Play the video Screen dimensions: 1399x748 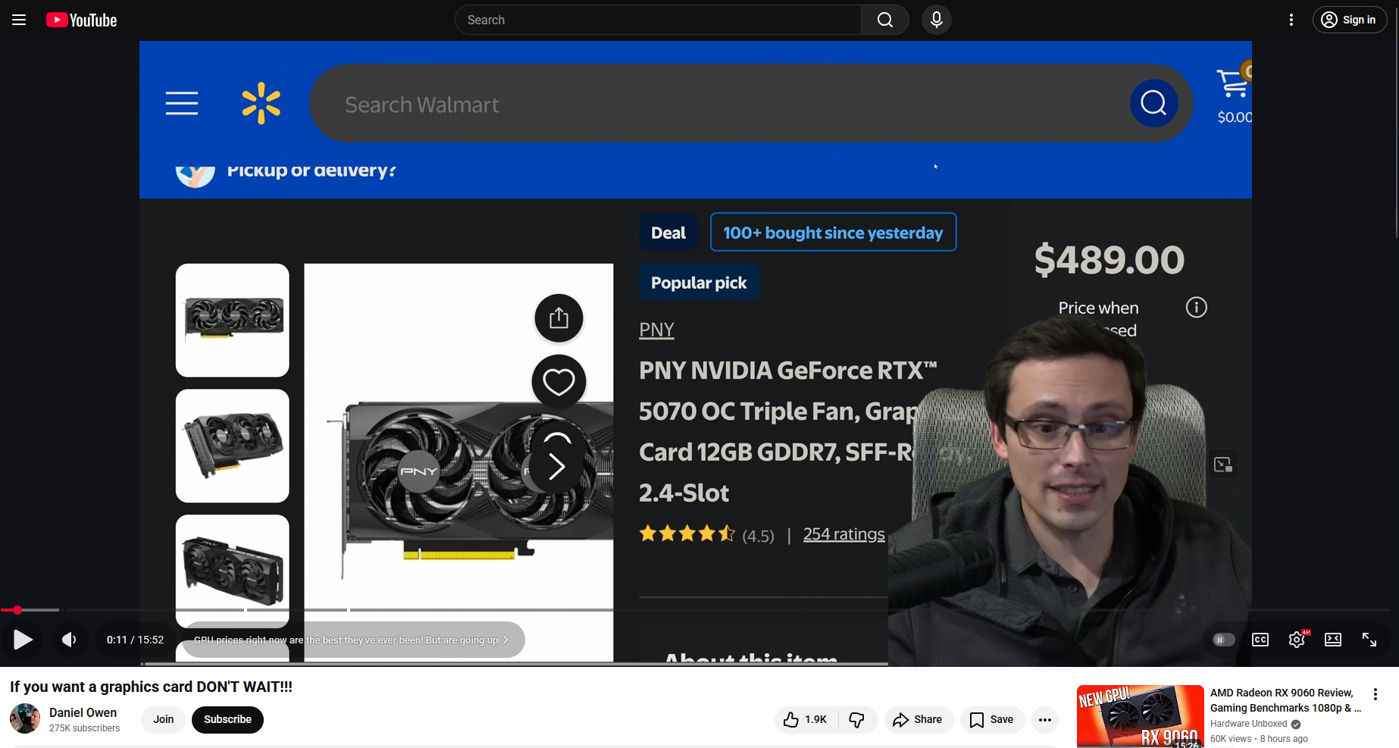(x=23, y=640)
